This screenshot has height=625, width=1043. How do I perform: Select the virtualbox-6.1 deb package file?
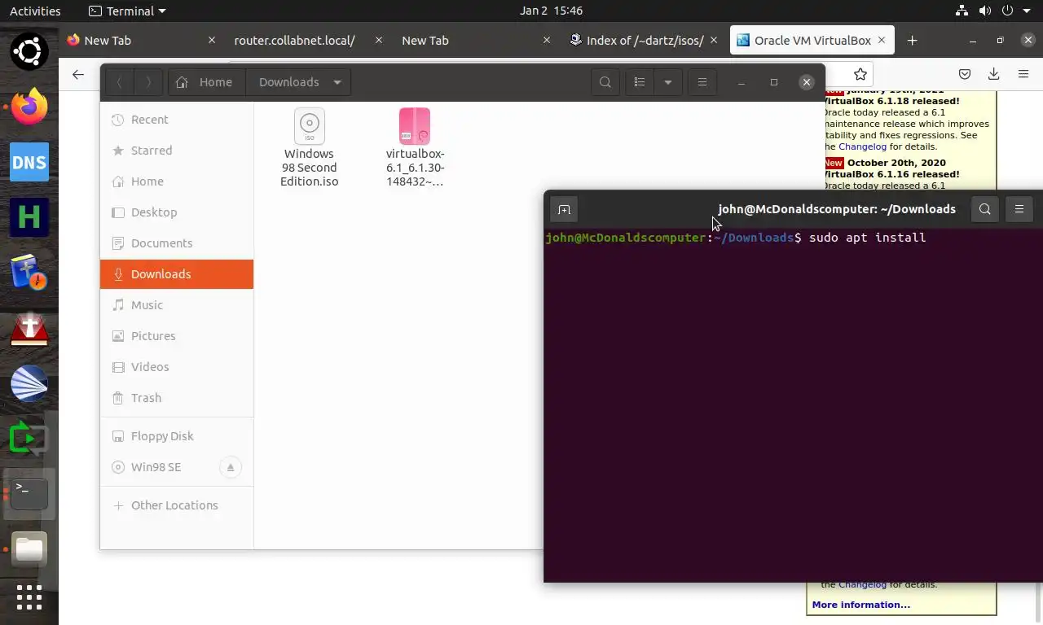click(x=415, y=148)
